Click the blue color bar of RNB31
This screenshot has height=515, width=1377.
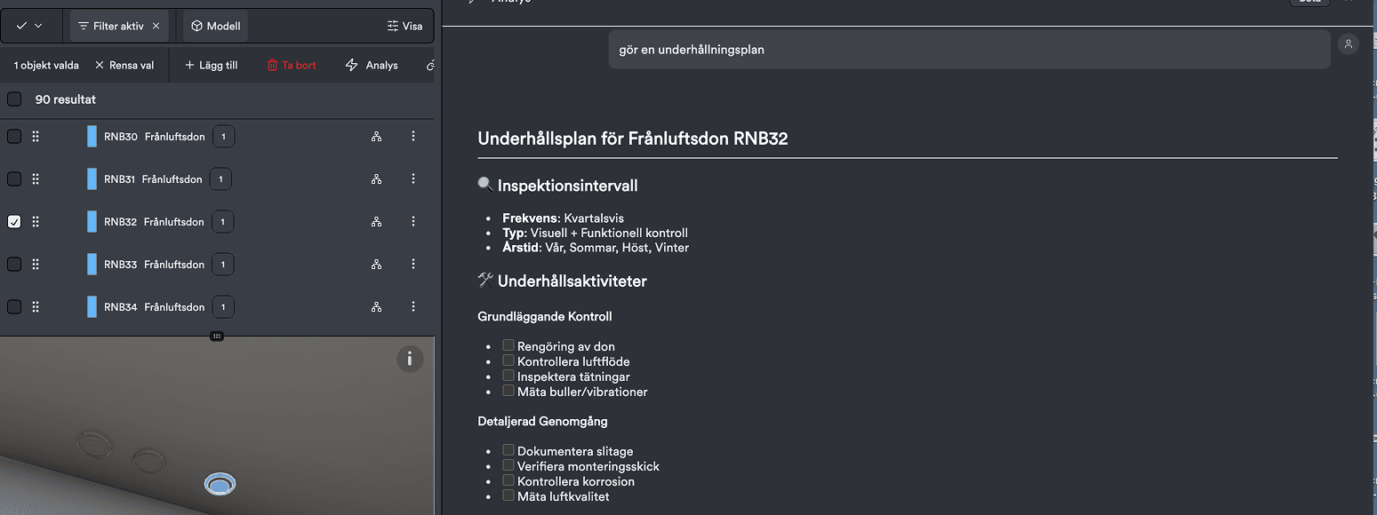(x=92, y=179)
